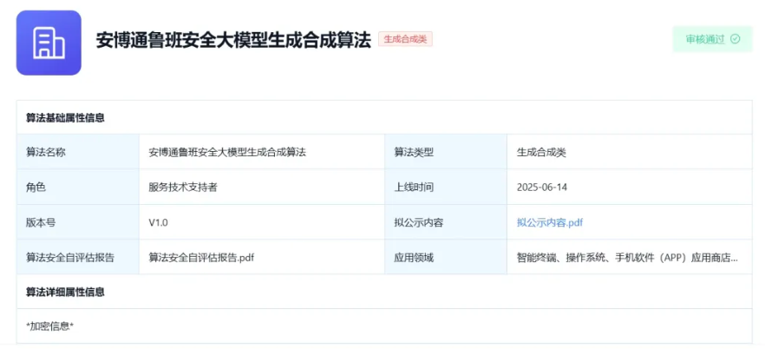Click the 审核通过 status badge
Screen dimensions: 765x349
click(x=712, y=39)
